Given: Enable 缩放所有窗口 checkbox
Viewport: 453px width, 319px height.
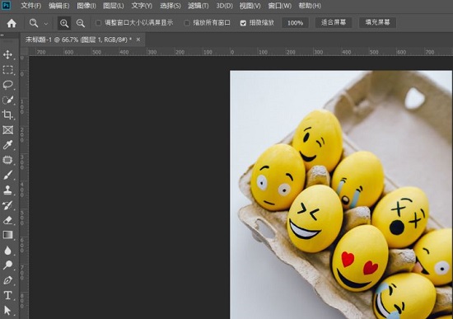Looking at the screenshot, I should point(187,23).
